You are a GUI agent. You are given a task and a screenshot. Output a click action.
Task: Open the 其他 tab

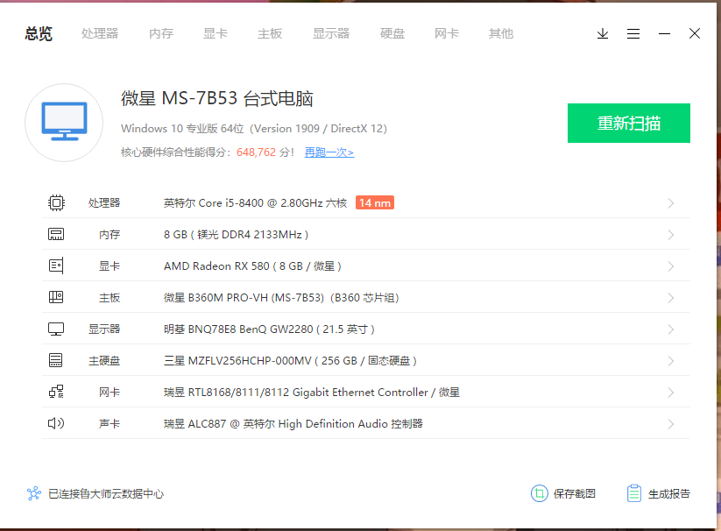click(501, 33)
